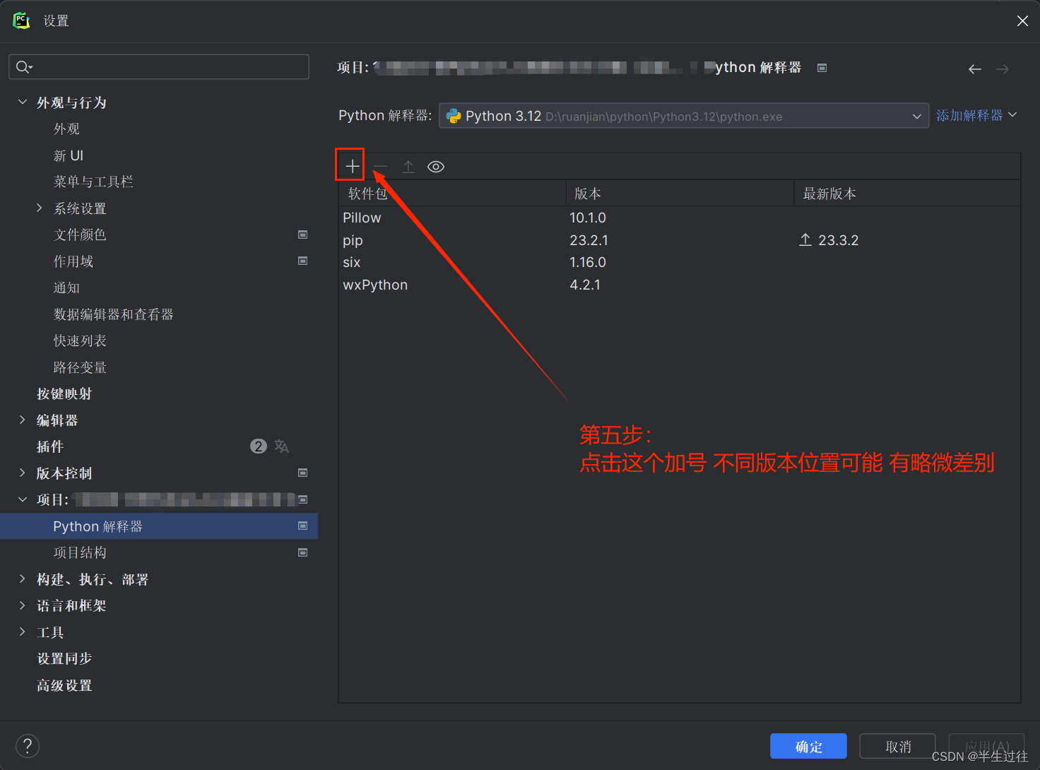The image size is (1040, 770).
Task: Click the 取消 button
Action: 898,746
